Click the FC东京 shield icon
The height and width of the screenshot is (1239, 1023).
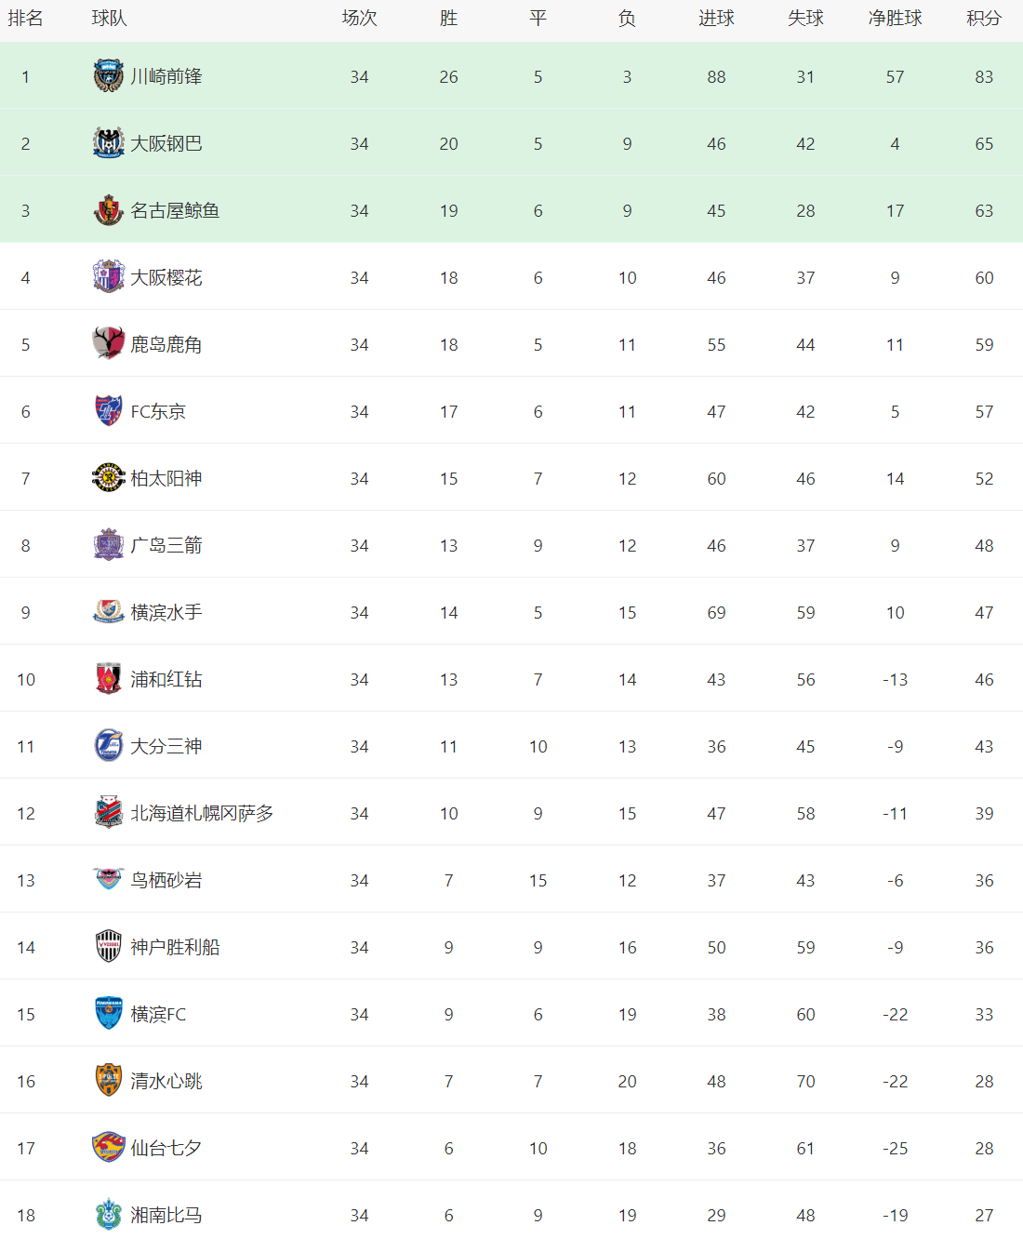109,411
